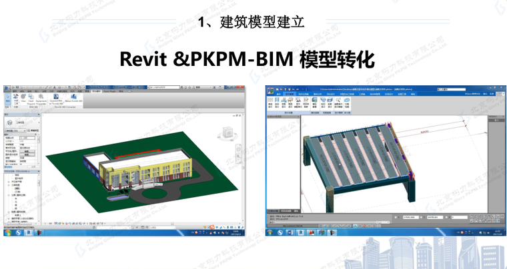
Task: Switch to the Revit 视图 (View) tab
Action: tap(79, 91)
